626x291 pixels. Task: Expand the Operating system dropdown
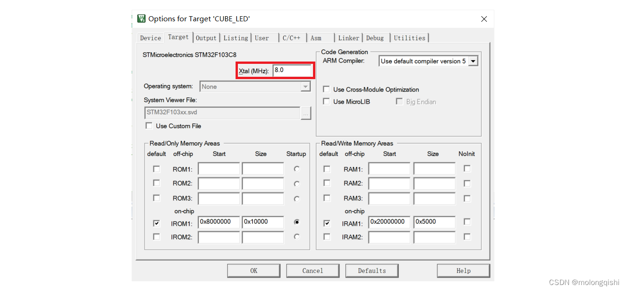tap(305, 87)
